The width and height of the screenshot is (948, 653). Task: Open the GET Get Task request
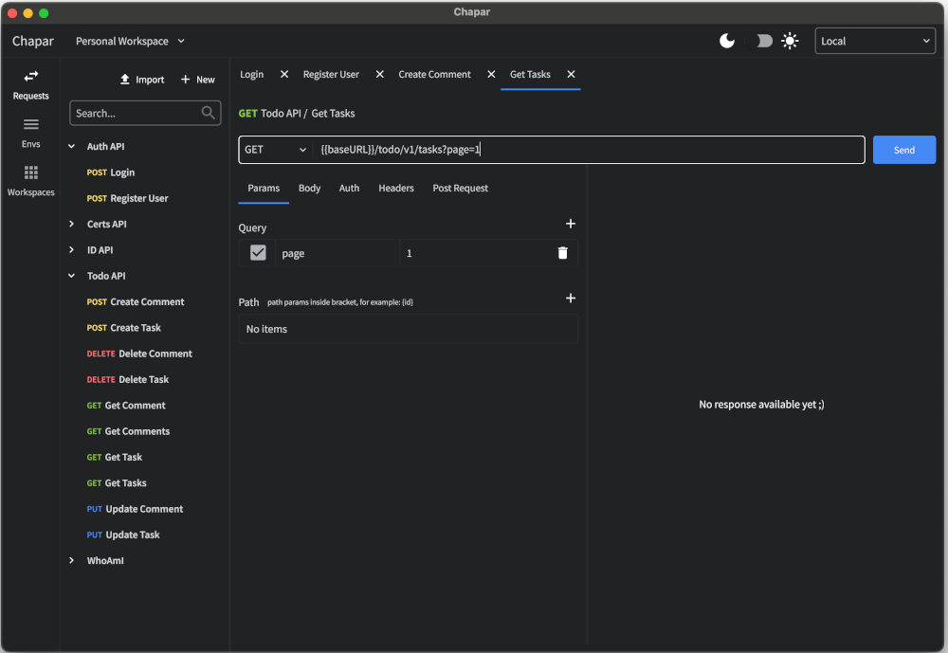(x=115, y=457)
